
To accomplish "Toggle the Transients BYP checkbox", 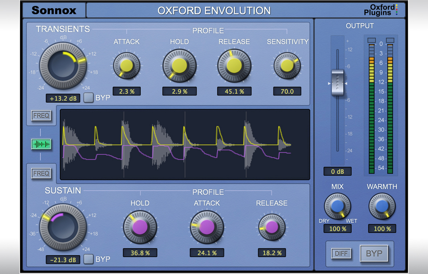I will (x=88, y=98).
